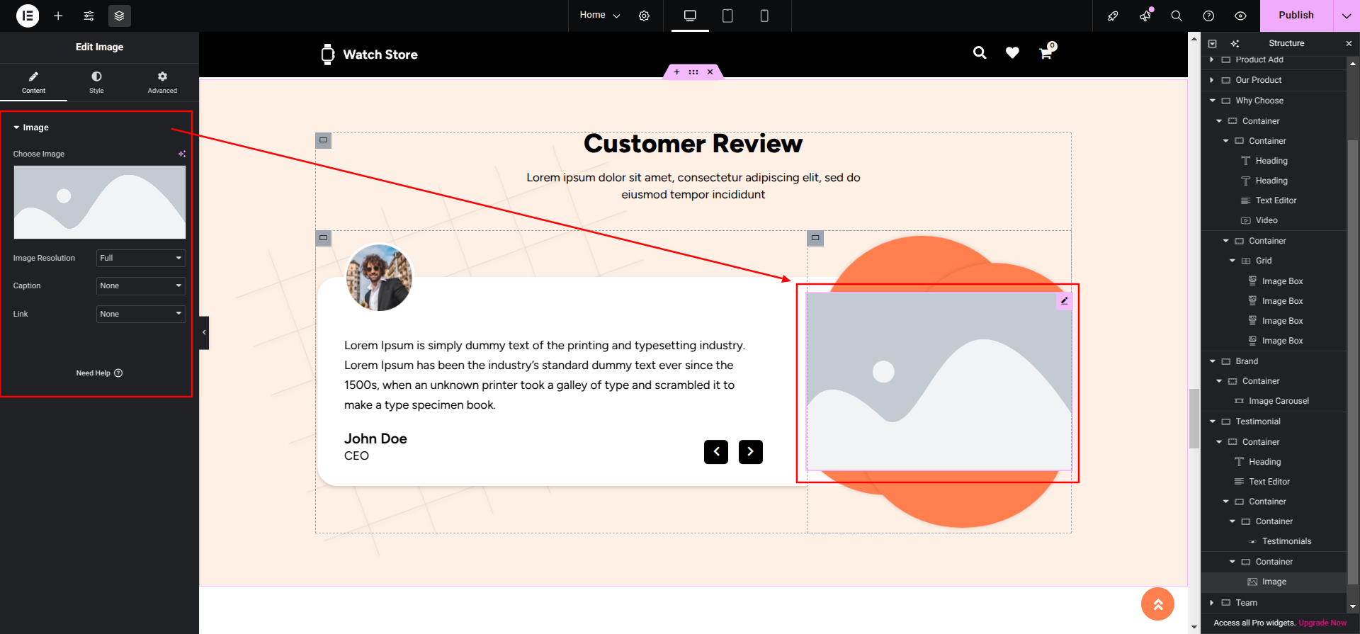Collapse the Image section header
This screenshot has height=634, width=1360.
coord(31,128)
